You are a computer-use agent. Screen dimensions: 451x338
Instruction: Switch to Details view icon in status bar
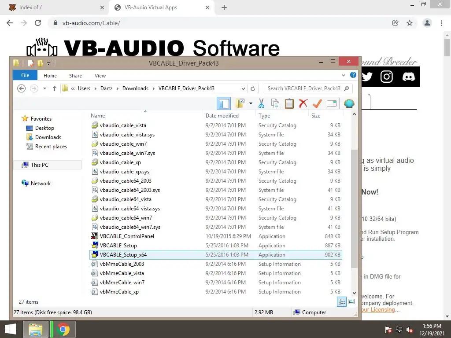click(342, 301)
